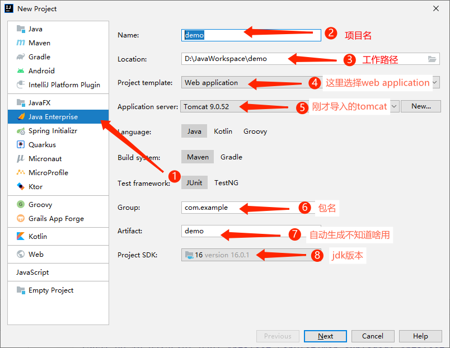Click the Next button

pos(325,336)
